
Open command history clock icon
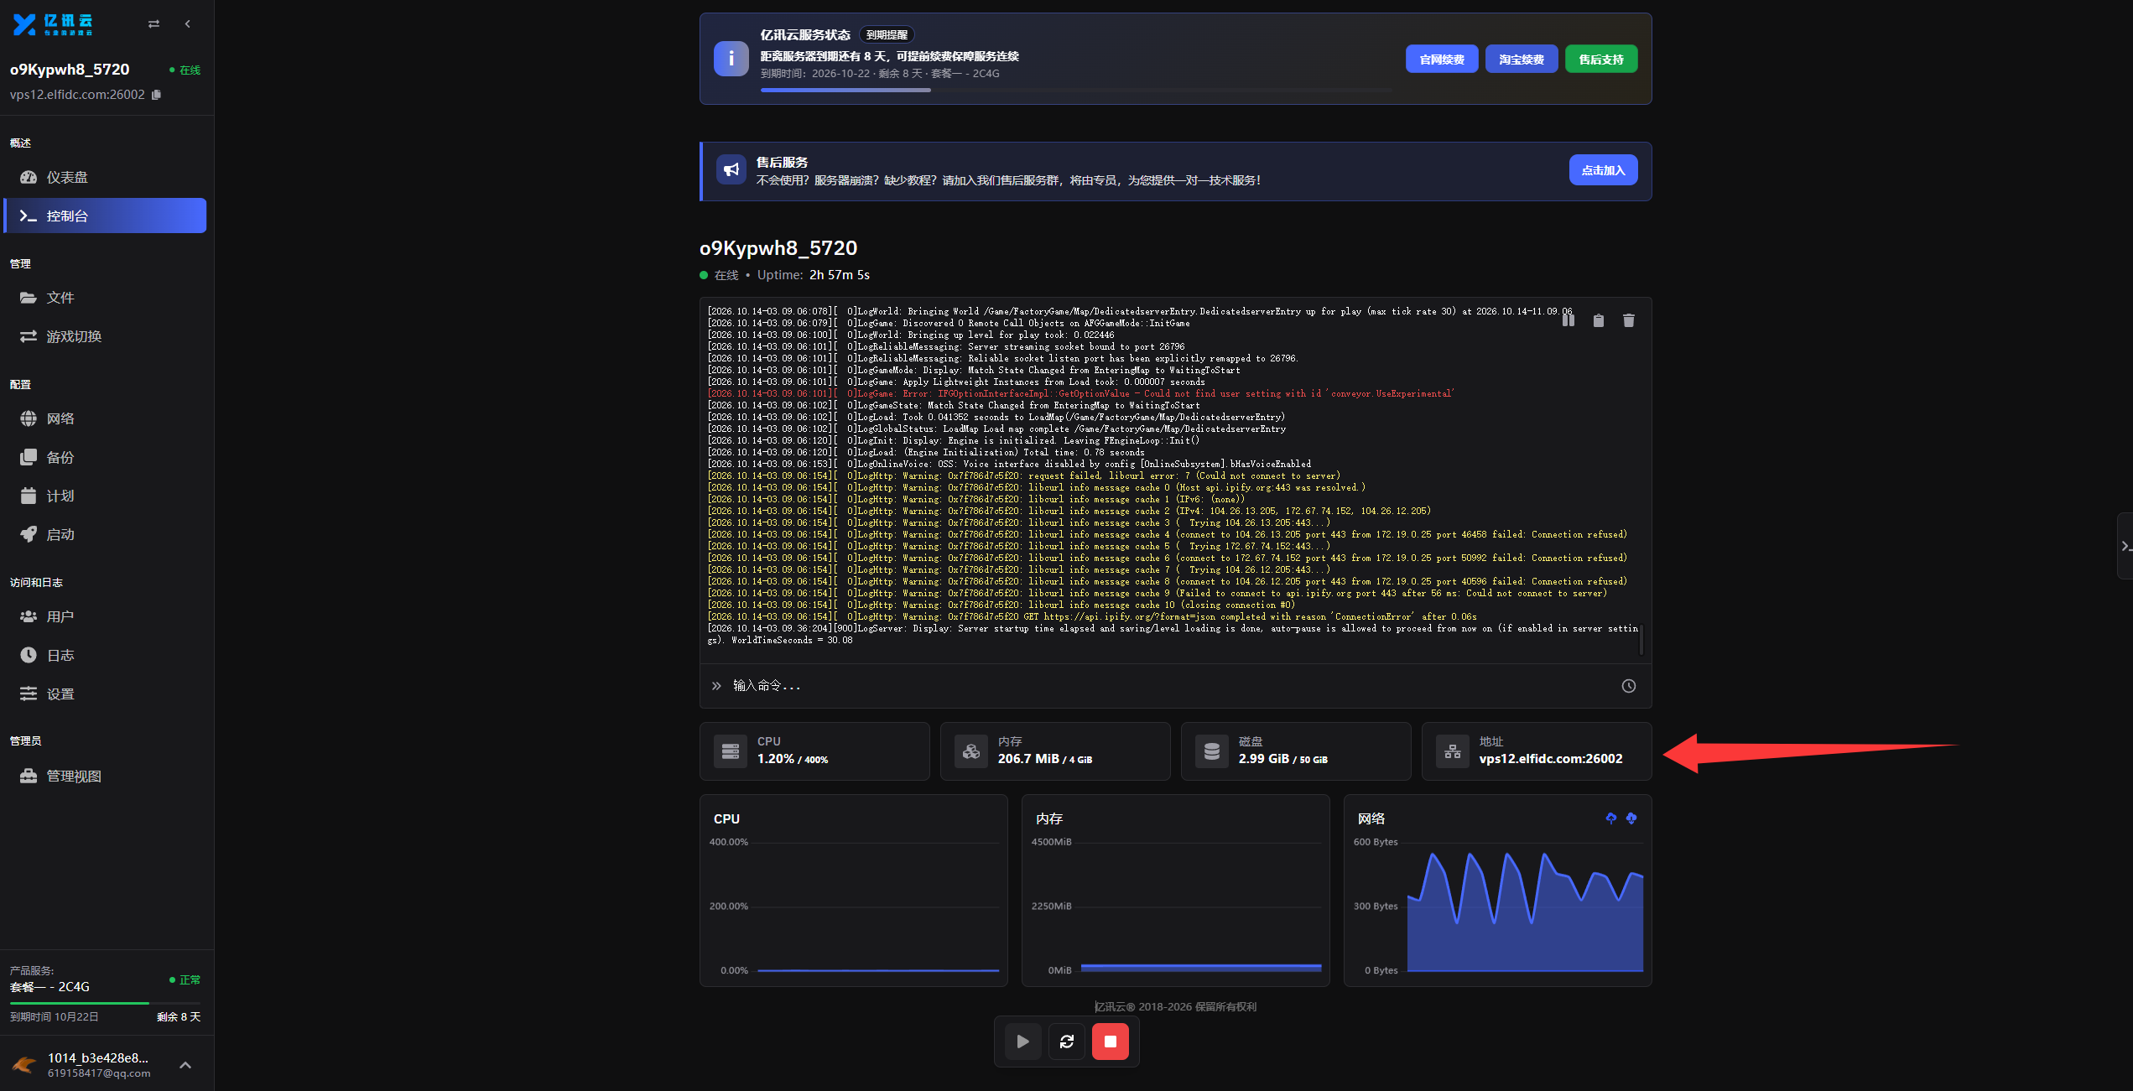click(x=1629, y=686)
